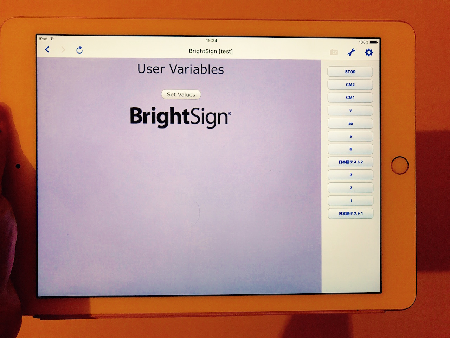Trigger the CM1 button
Screen dimensions: 450x338
pyautogui.click(x=350, y=98)
